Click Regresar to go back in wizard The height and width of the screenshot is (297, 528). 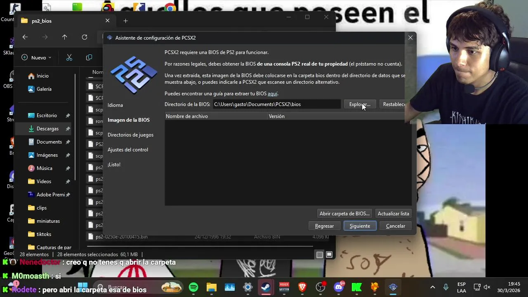[x=324, y=226]
